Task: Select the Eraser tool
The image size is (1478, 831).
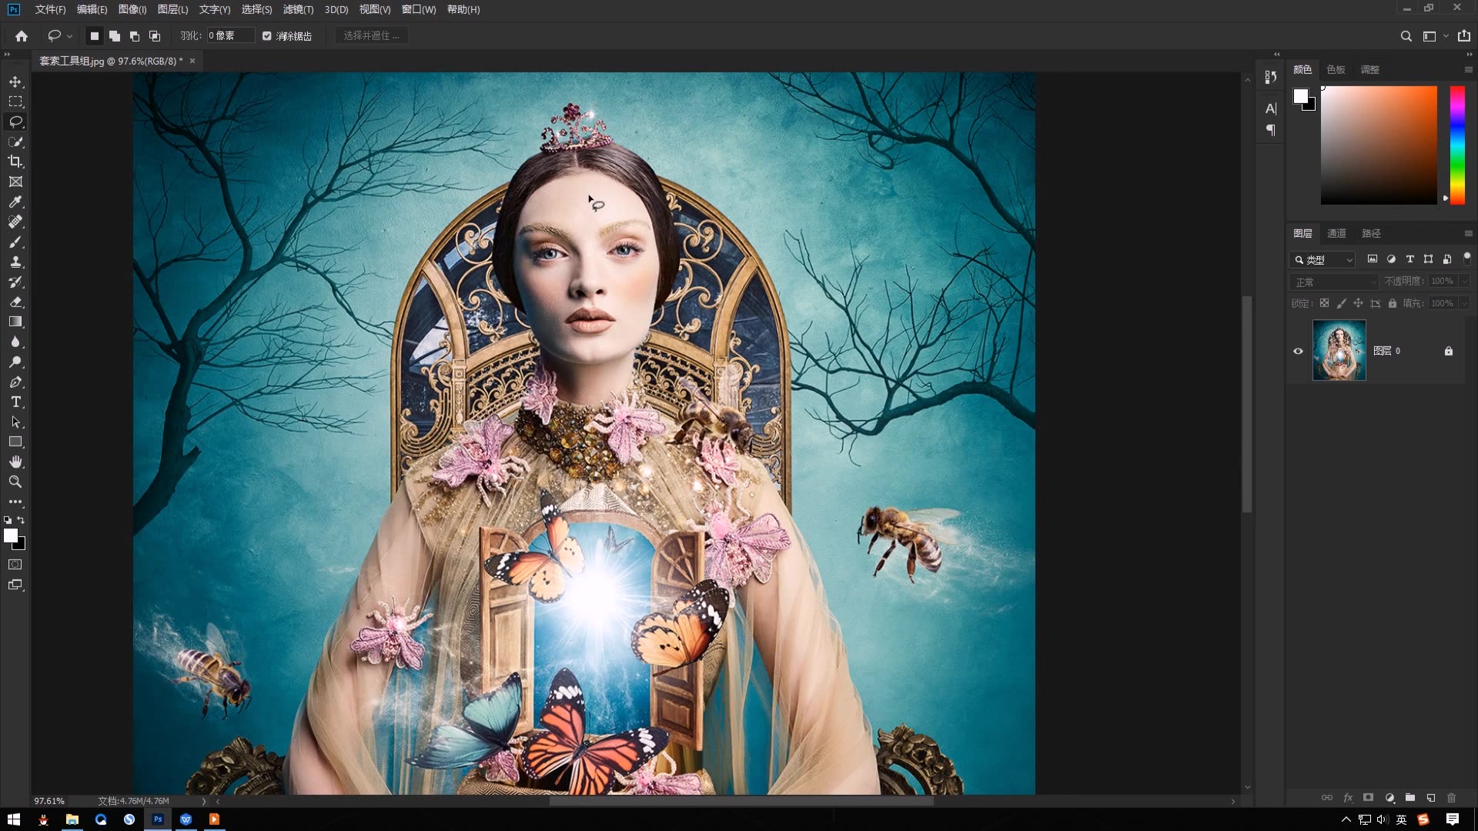Action: tap(15, 302)
